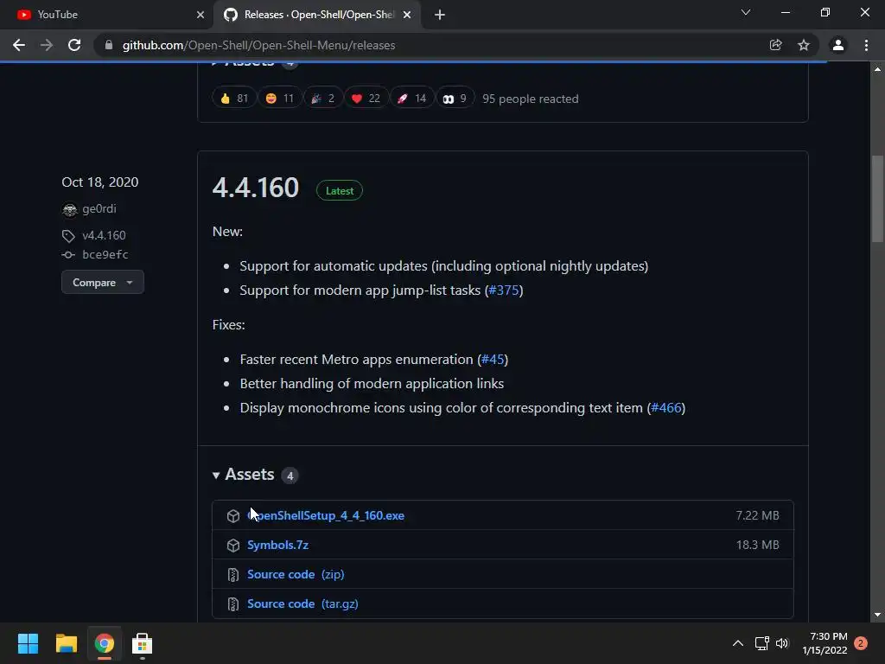
Task: Open the Compare dropdown
Action: tap(103, 283)
